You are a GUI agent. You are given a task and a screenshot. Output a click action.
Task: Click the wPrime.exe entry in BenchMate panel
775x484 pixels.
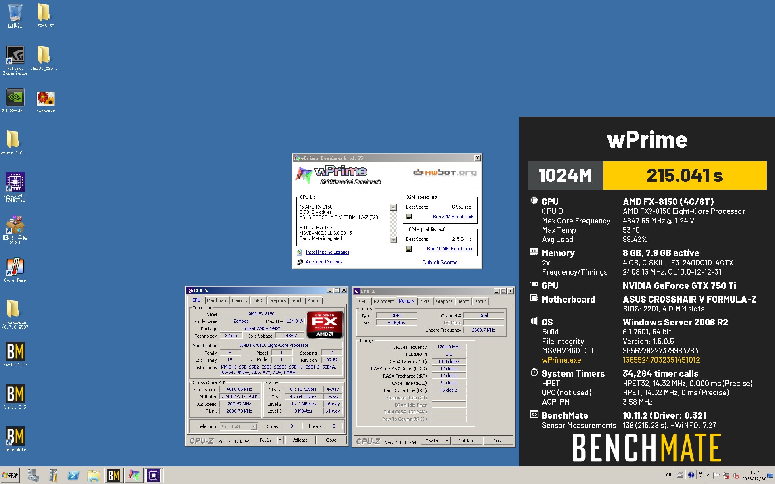[561, 360]
